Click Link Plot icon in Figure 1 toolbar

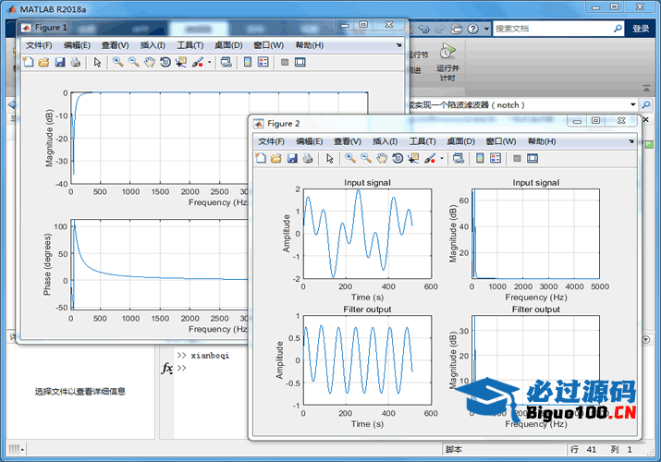point(226,62)
